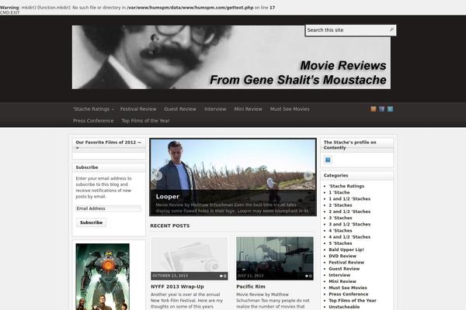Open the Pacific Rim post title
The image size is (466, 310).
click(251, 287)
